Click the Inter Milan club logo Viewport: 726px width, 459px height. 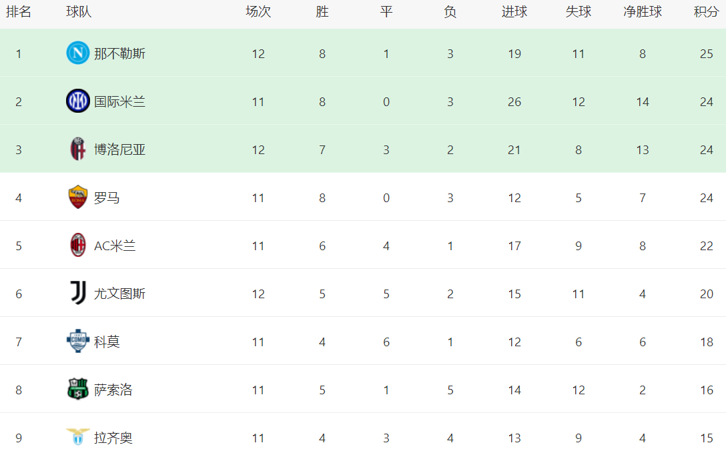point(77,101)
